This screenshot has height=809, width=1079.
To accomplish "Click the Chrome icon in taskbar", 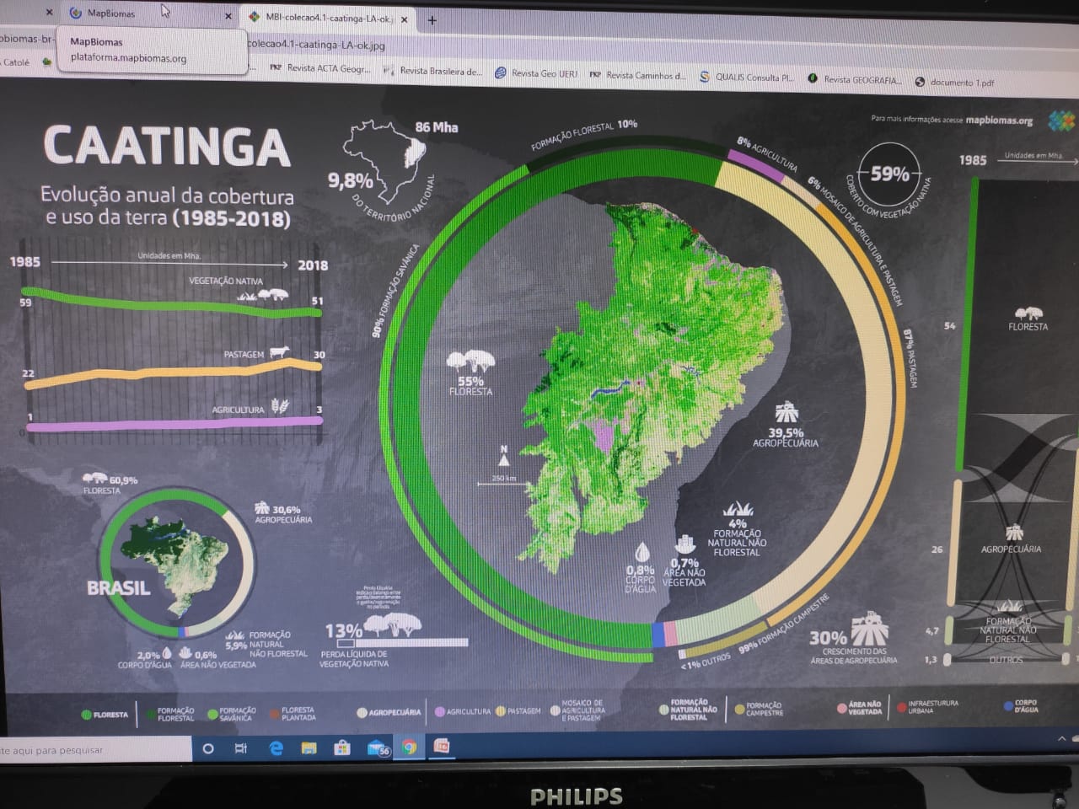I will 409,747.
